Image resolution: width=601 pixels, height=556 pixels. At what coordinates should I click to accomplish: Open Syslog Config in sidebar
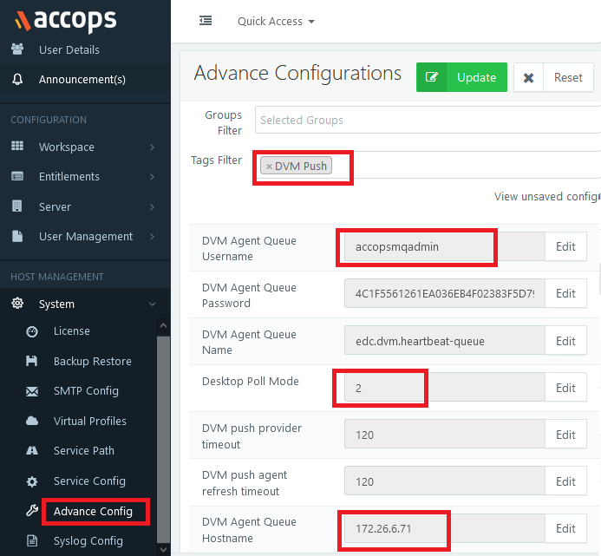(x=88, y=541)
